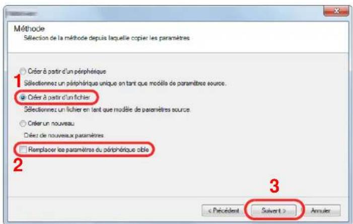Cancel the wizard with the "Annuler" button
This screenshot has width=353, height=224.
pos(320,211)
